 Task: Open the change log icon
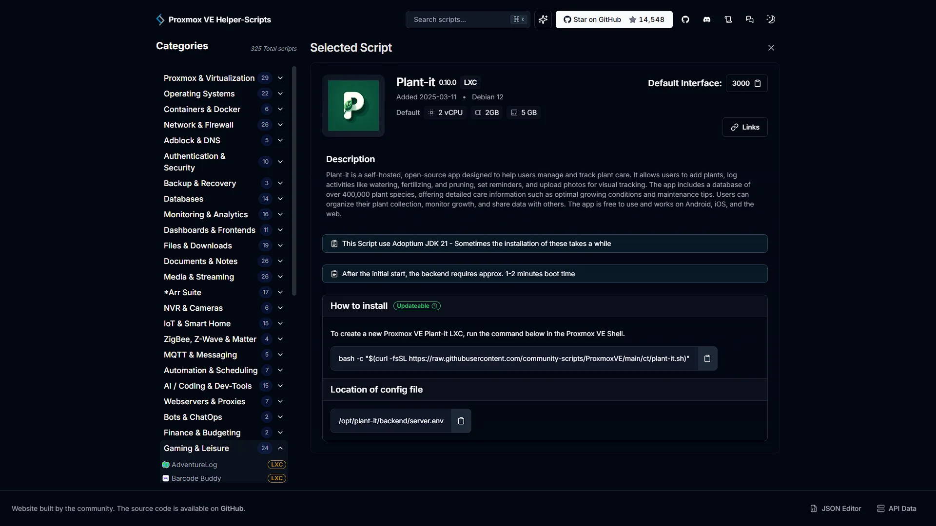[728, 19]
